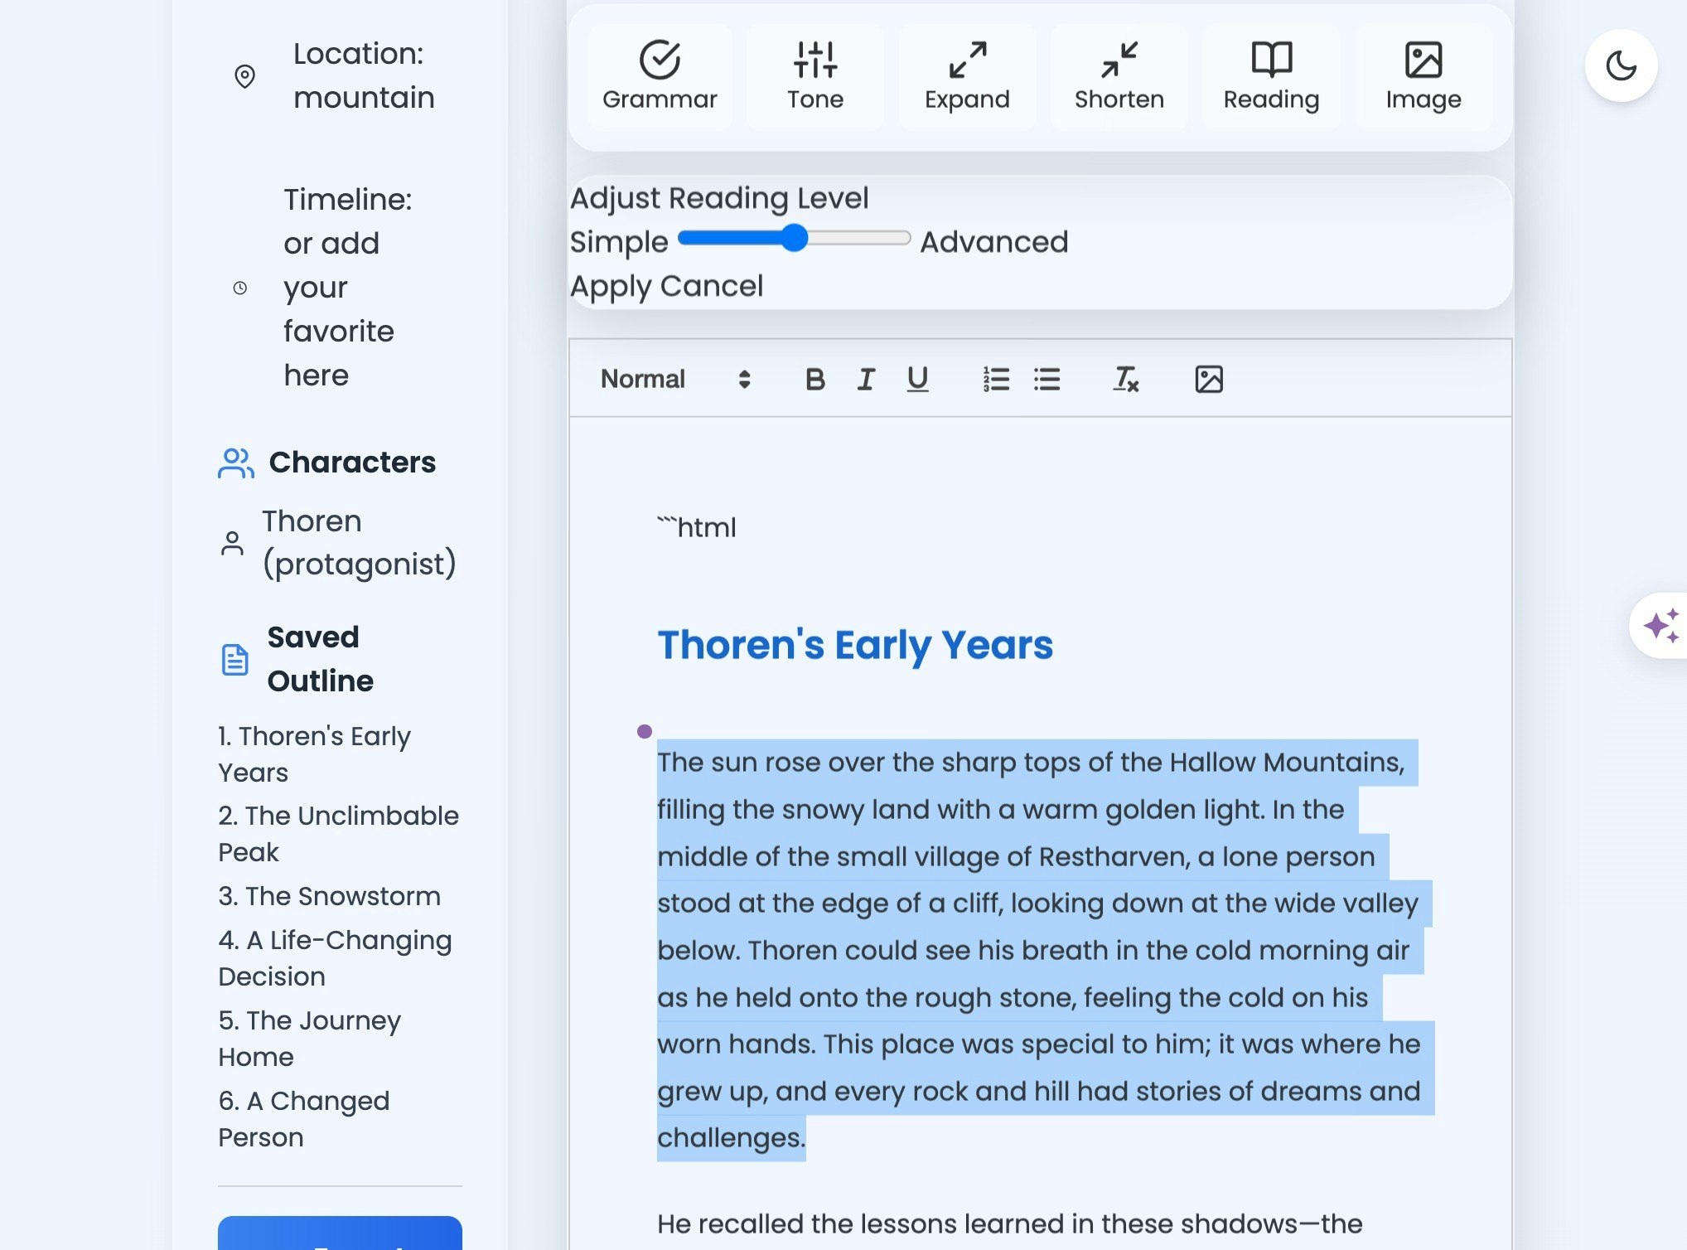The height and width of the screenshot is (1250, 1687).
Task: Click the Grammar check icon
Action: [660, 61]
